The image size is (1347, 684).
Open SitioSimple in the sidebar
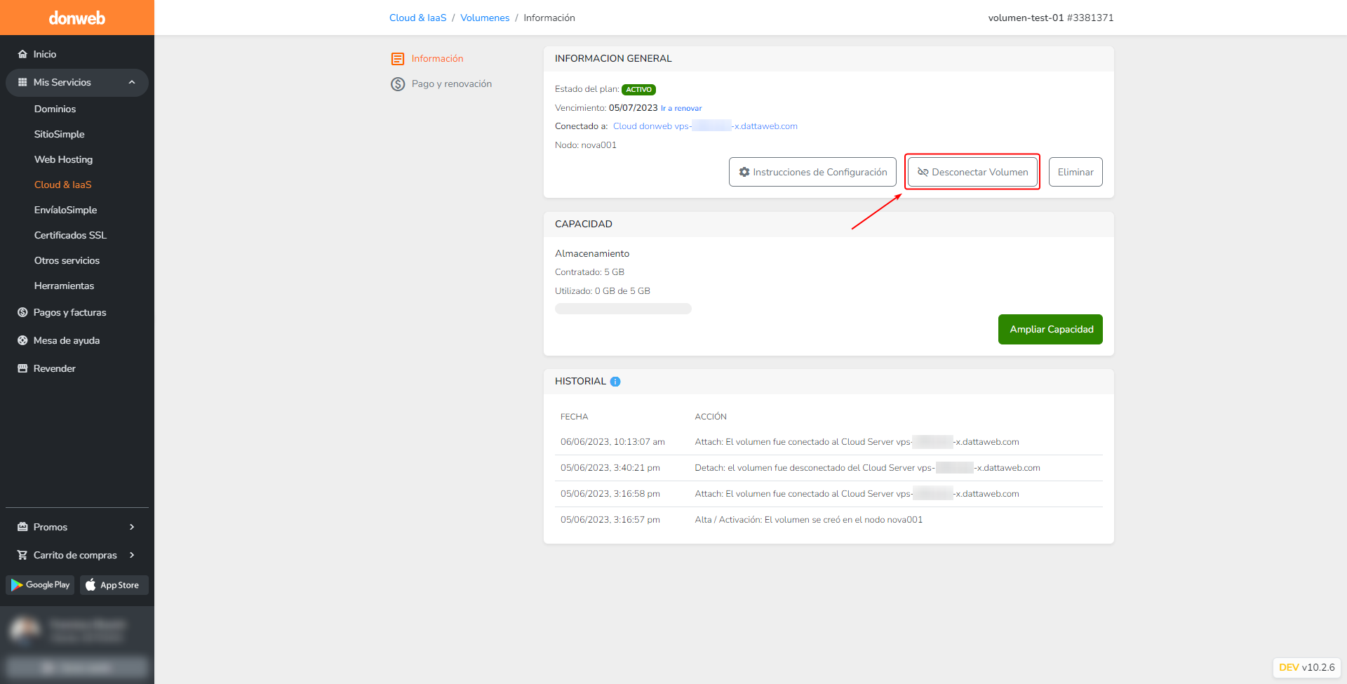point(59,134)
